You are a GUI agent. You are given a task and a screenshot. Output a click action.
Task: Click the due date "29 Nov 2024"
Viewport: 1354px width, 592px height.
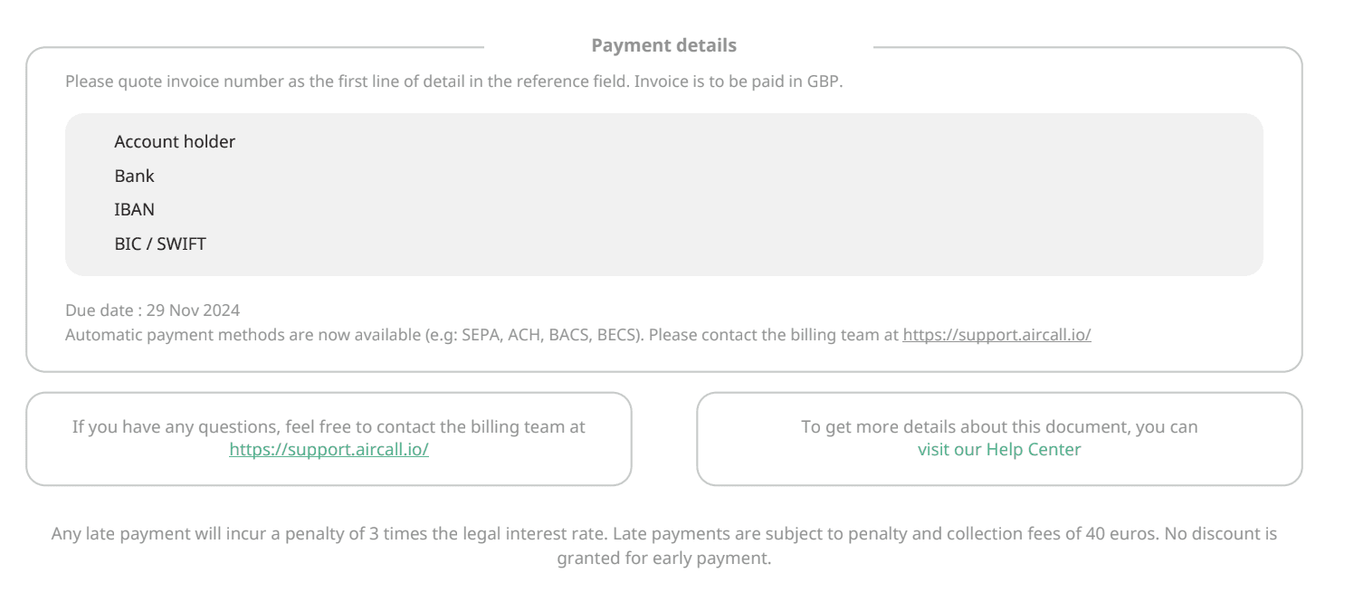click(193, 310)
